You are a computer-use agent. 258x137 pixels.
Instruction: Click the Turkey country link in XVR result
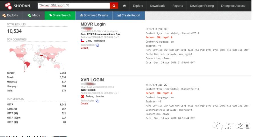(90, 96)
